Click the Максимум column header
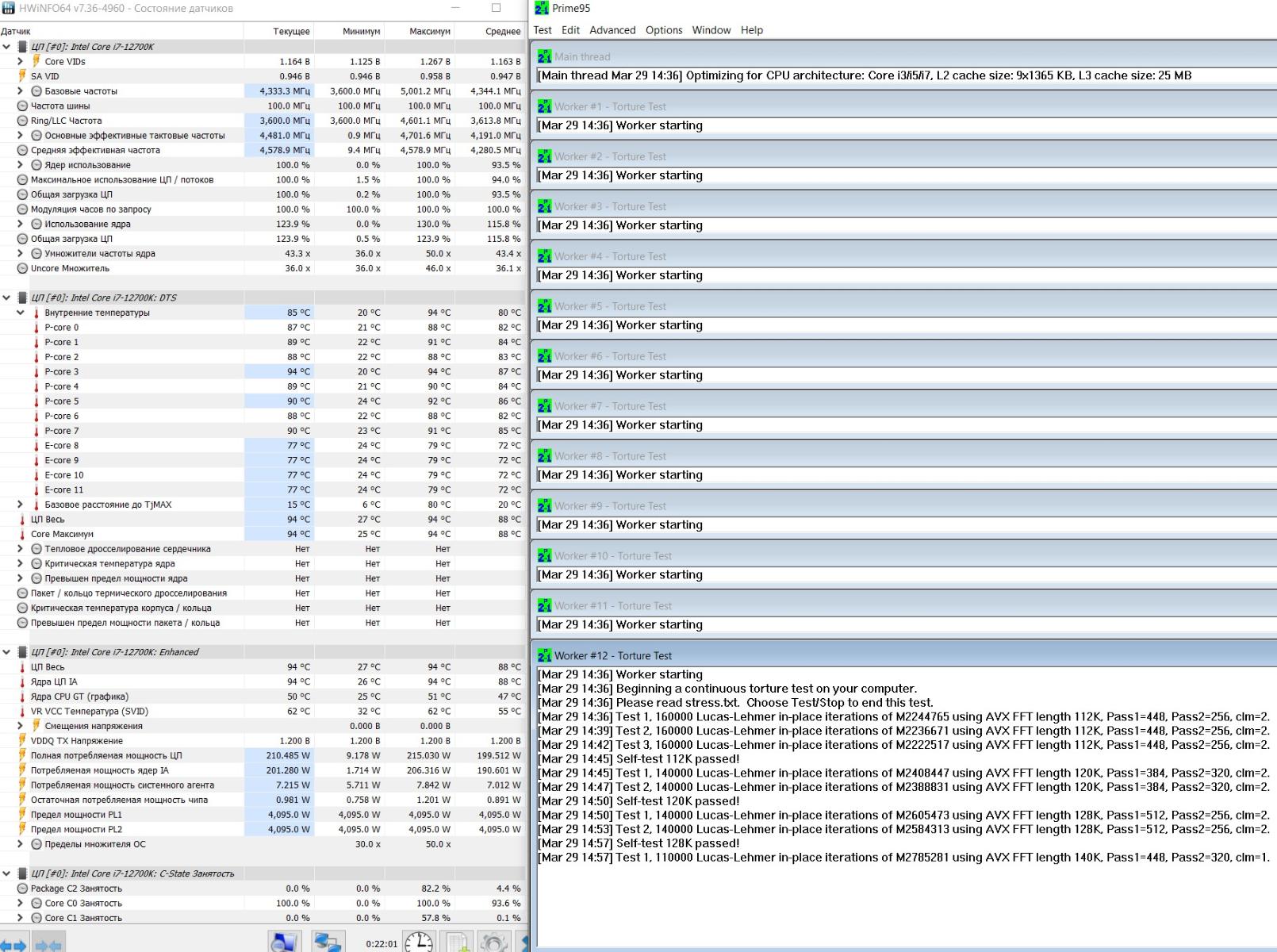The width and height of the screenshot is (1277, 952). pyautogui.click(x=429, y=31)
